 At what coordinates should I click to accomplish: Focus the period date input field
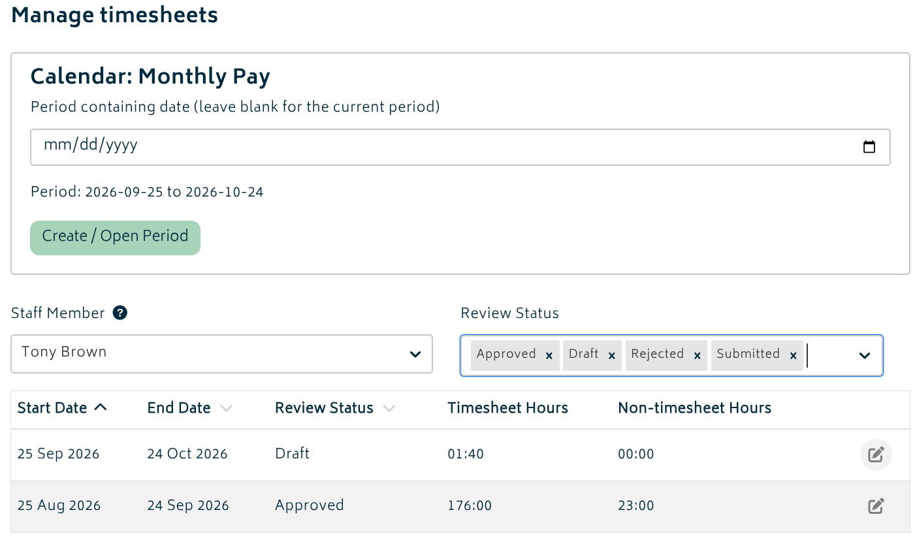(x=460, y=147)
